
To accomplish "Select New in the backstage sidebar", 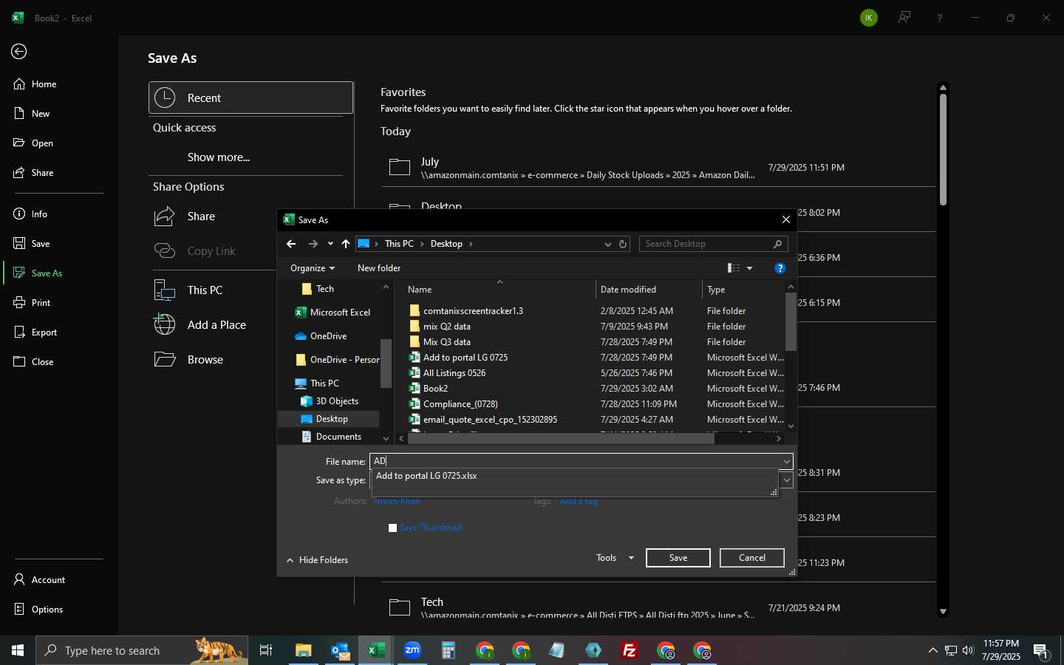I will (x=32, y=114).
